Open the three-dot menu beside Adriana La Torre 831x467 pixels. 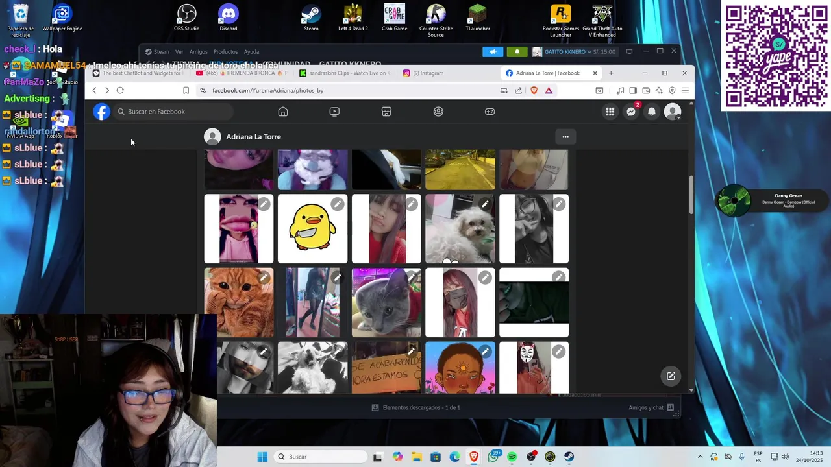565,137
